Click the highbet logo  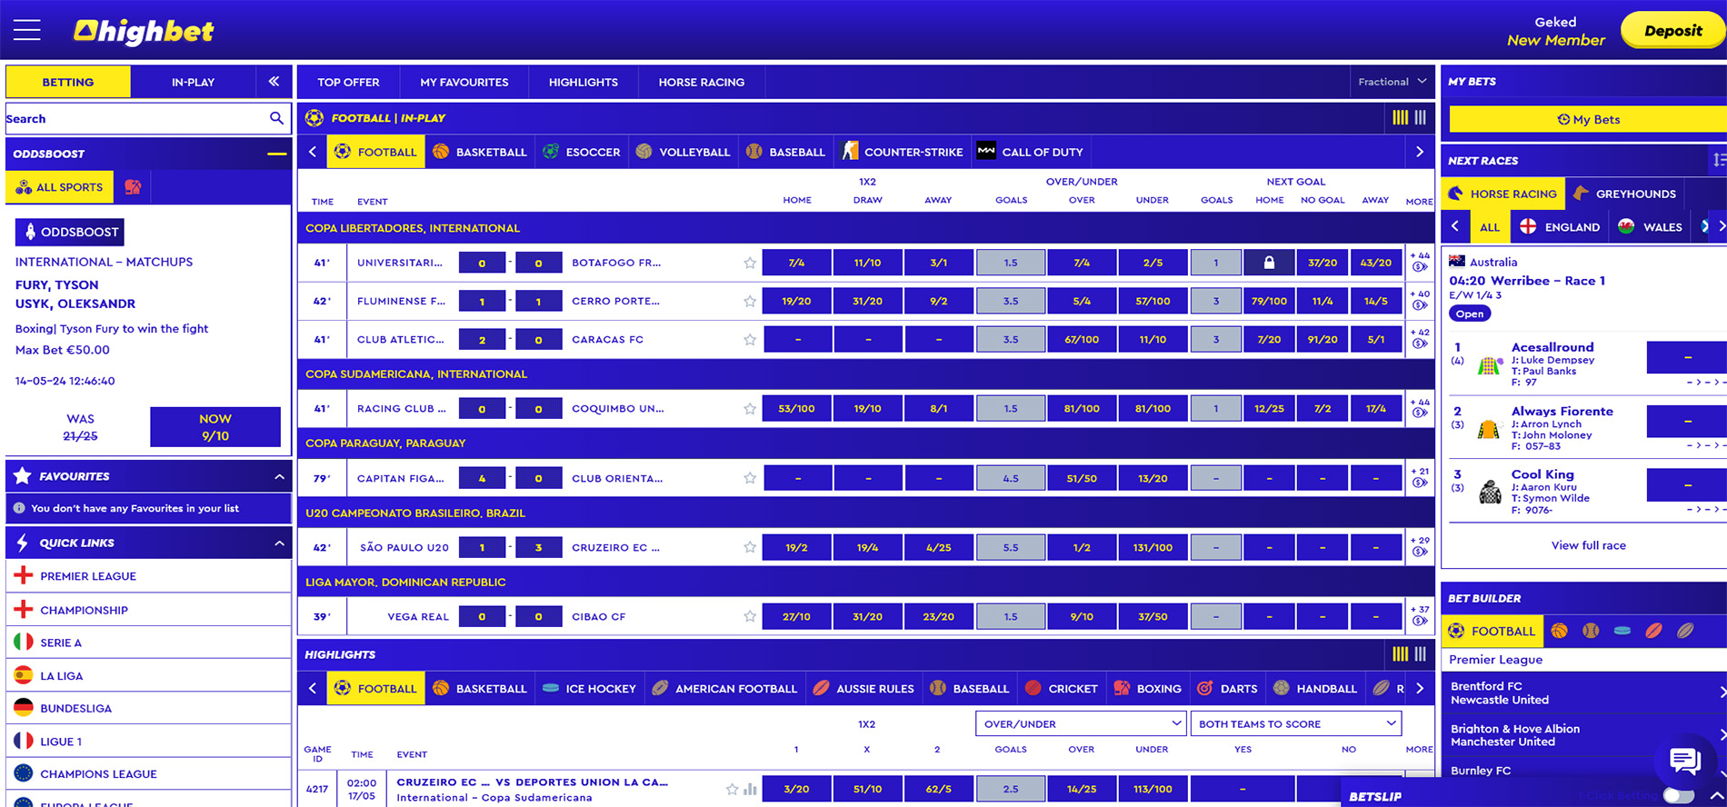pos(143,31)
